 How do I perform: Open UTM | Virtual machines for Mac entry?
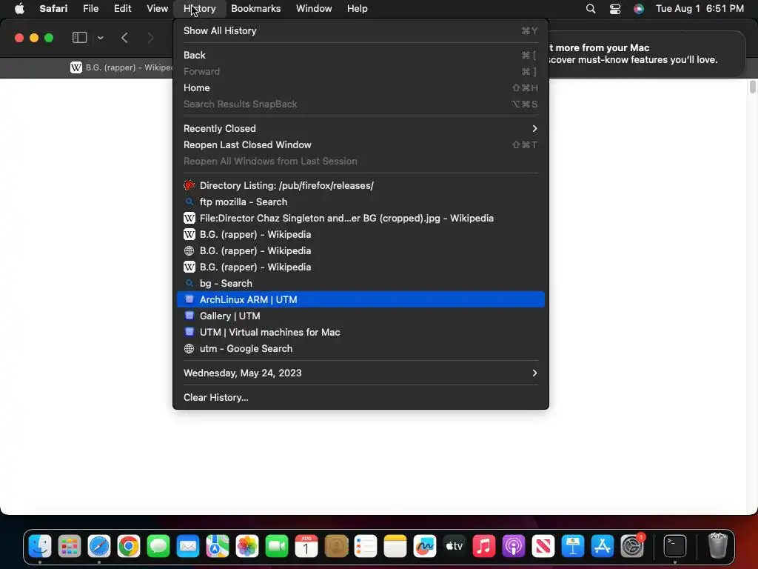(360, 333)
